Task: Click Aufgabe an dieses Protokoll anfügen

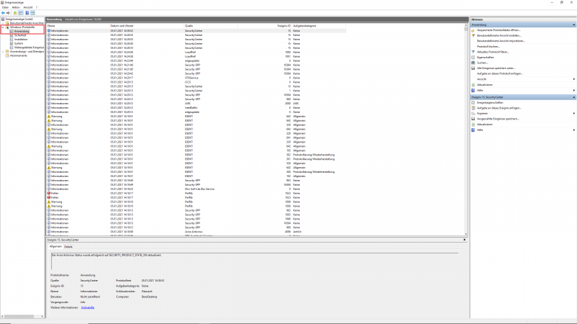Action: 500,73
